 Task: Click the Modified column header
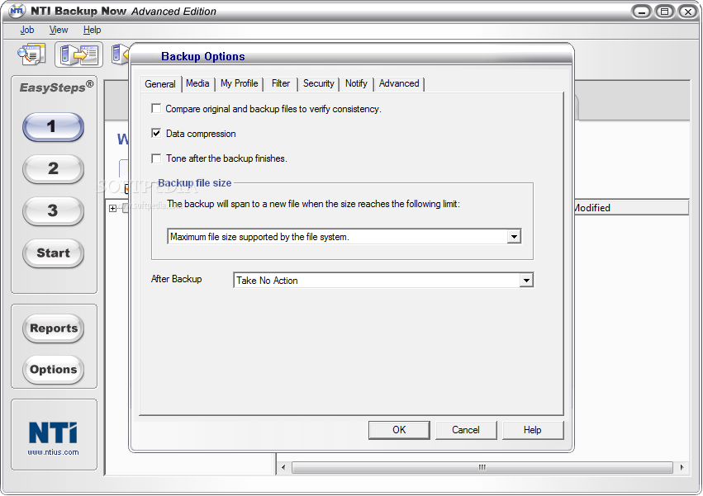point(631,207)
